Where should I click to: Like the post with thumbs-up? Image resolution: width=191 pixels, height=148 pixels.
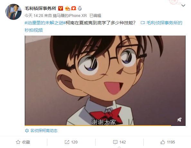point(168,142)
